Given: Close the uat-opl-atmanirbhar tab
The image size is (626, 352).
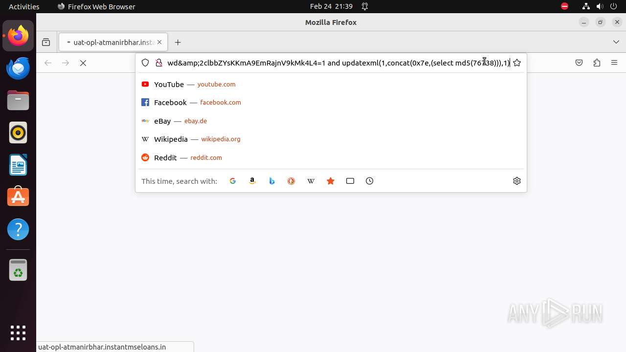Looking at the screenshot, I should (x=159, y=42).
